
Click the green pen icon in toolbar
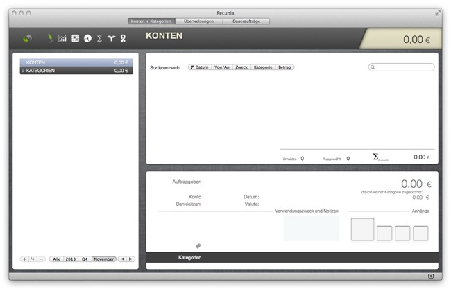[50, 39]
